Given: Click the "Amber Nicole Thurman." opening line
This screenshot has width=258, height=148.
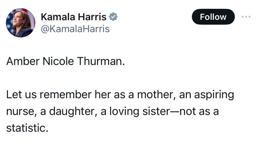Looking at the screenshot, I should [x=66, y=61].
